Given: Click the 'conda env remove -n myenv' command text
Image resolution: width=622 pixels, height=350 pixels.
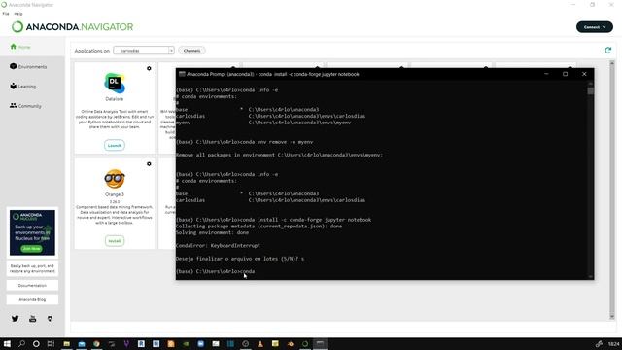Looking at the screenshot, I should point(277,142).
